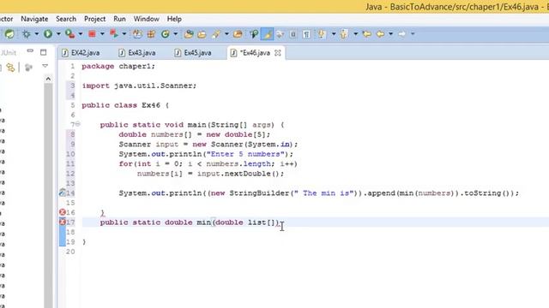
Task: Open the left panel View Menu triangle
Action: 45,66
